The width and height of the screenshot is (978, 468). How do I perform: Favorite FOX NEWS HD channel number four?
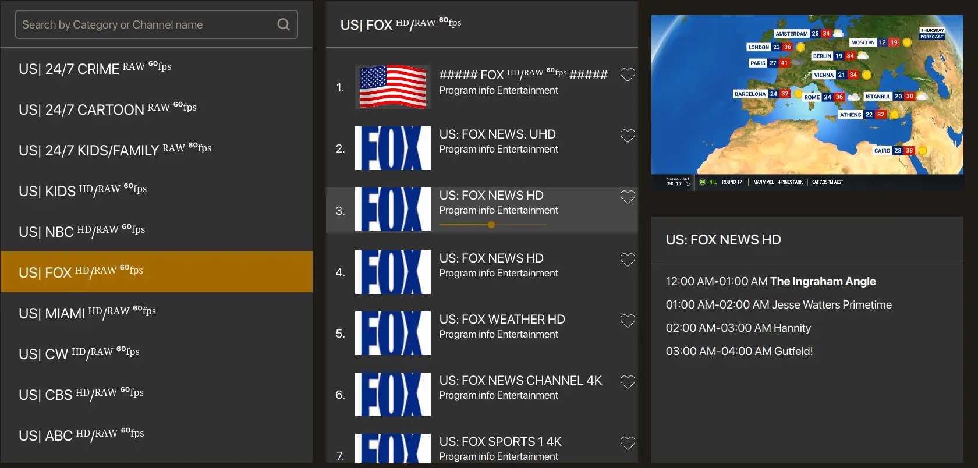tap(628, 260)
